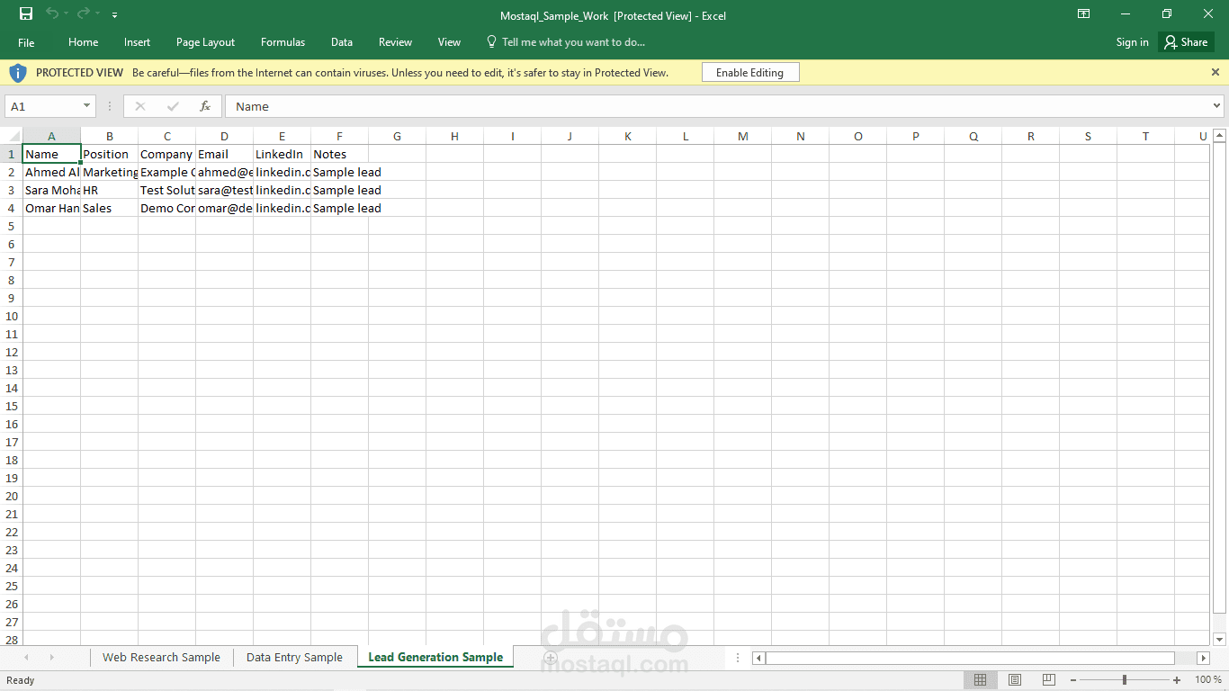Click previous sheet navigation arrow
1229x691 pixels.
26,658
